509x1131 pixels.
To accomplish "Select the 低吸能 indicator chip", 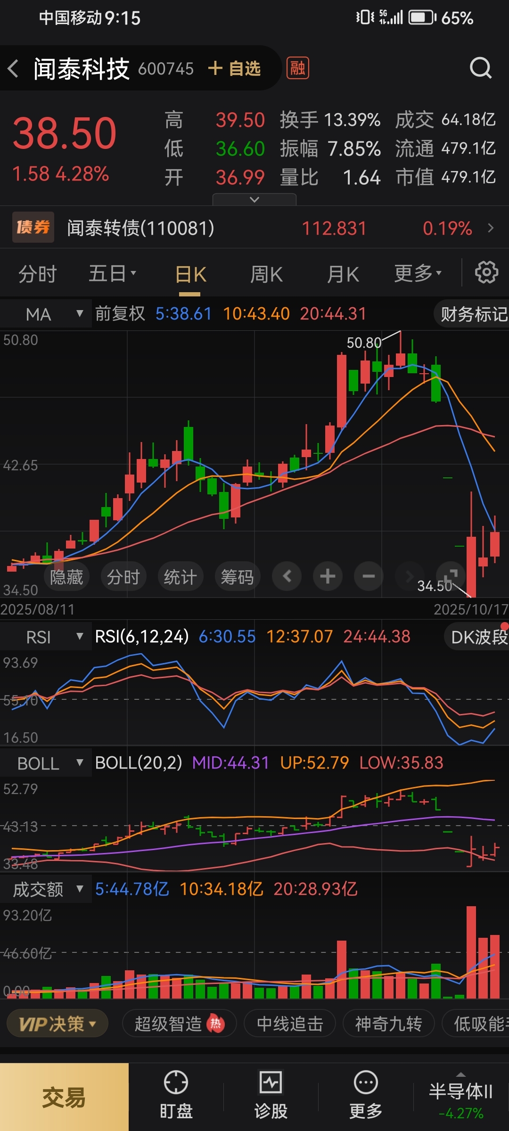I will pos(476,1024).
